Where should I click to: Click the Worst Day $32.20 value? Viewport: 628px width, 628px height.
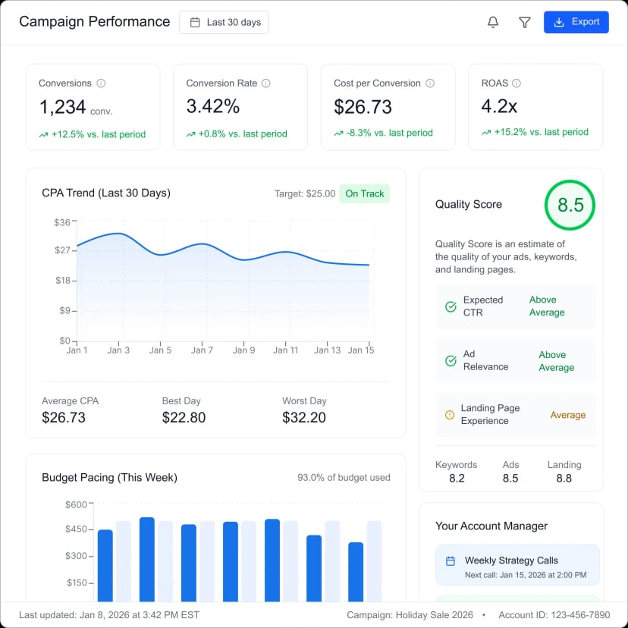click(304, 418)
